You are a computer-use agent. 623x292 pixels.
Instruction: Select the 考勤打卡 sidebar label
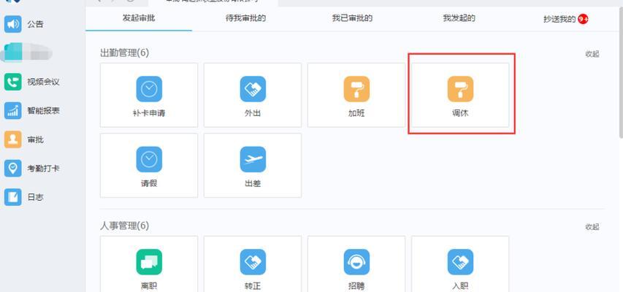click(x=43, y=169)
